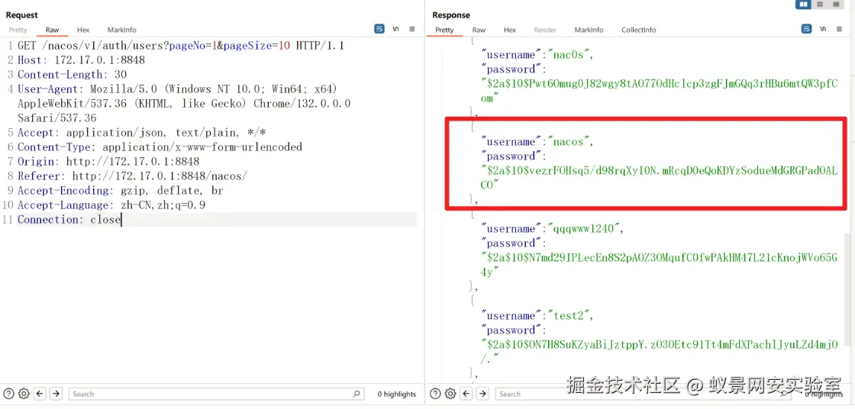855x409 pixels.
Task: Click the Content-Length: 30 header line
Action: (72, 75)
